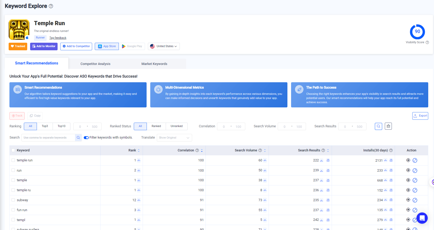Select Top10 ranking filter
Screen dimensions: 434x230
[x=62, y=126]
